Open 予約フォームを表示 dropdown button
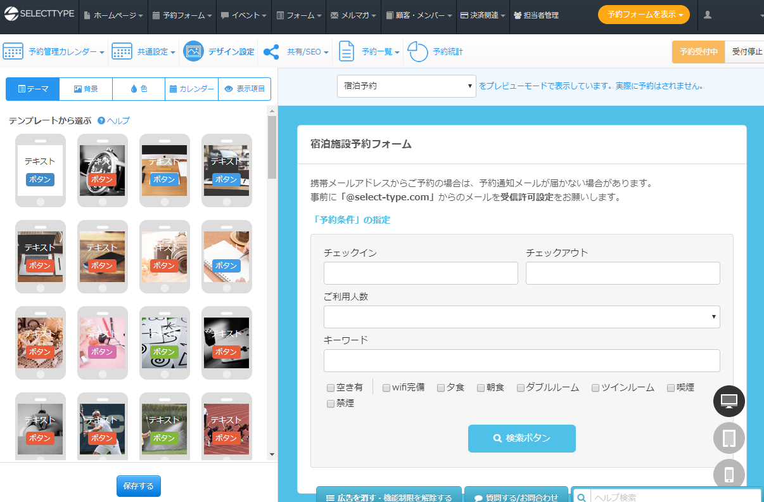 [x=643, y=15]
